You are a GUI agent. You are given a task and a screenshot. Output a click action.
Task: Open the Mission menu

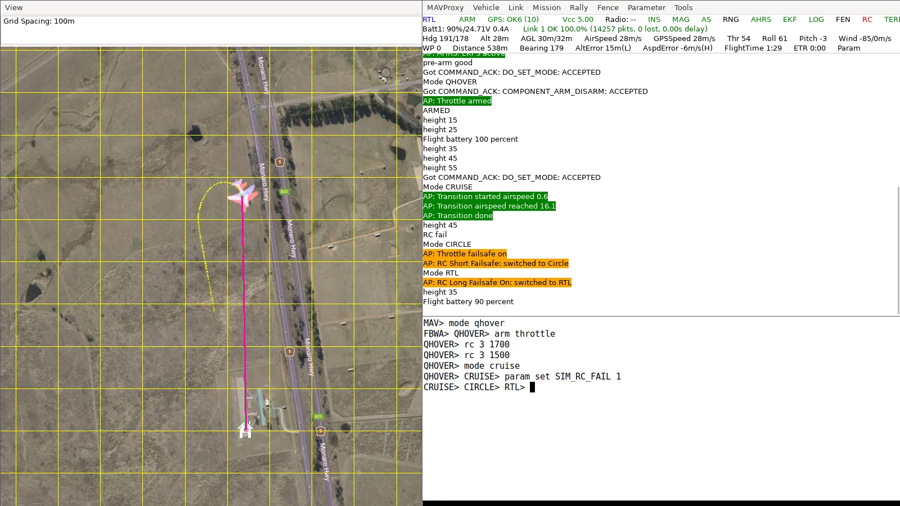coord(547,7)
